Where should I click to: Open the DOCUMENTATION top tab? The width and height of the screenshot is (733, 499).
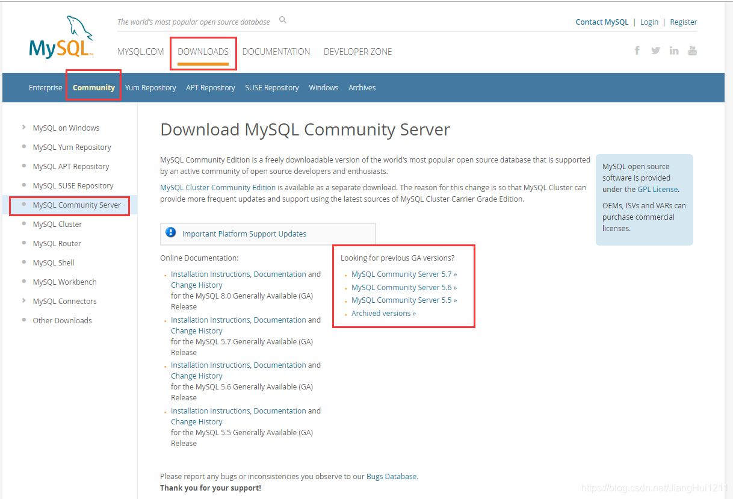point(276,52)
